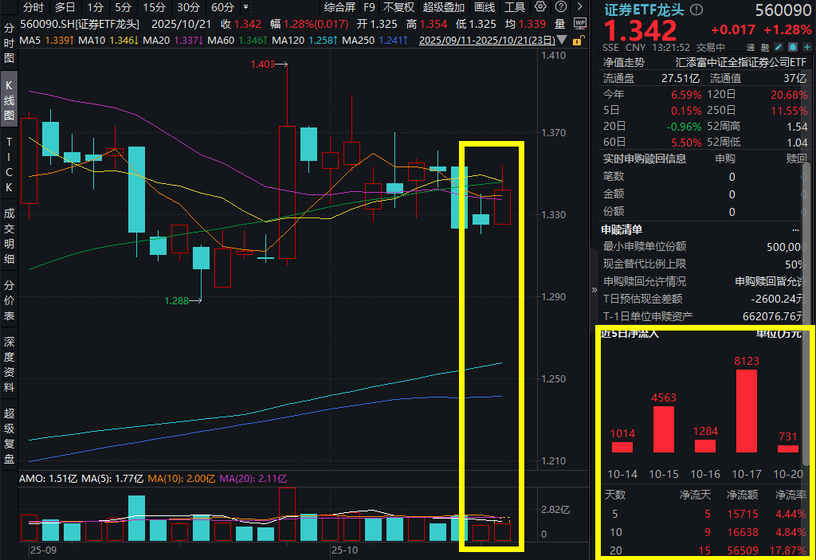Toggle the orange lock icon under the date range
The height and width of the screenshot is (560, 816).
[x=577, y=41]
